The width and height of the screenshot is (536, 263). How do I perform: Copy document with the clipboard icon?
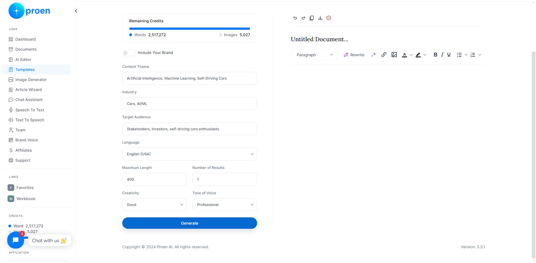312,18
